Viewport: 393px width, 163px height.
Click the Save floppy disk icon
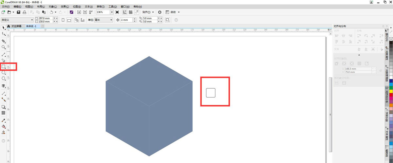19,12
